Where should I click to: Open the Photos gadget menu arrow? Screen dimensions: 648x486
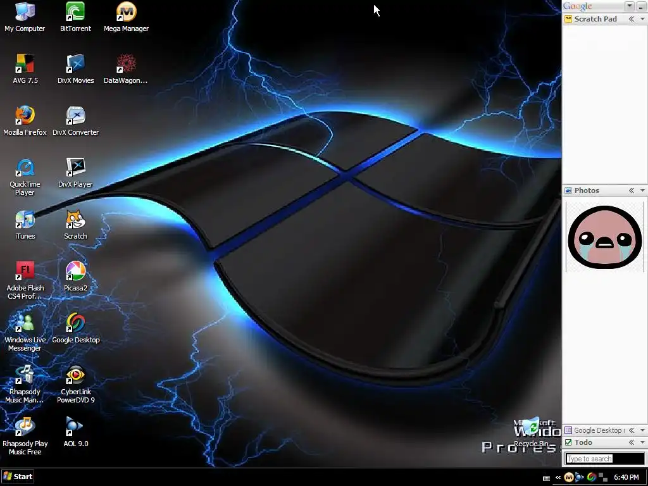642,190
